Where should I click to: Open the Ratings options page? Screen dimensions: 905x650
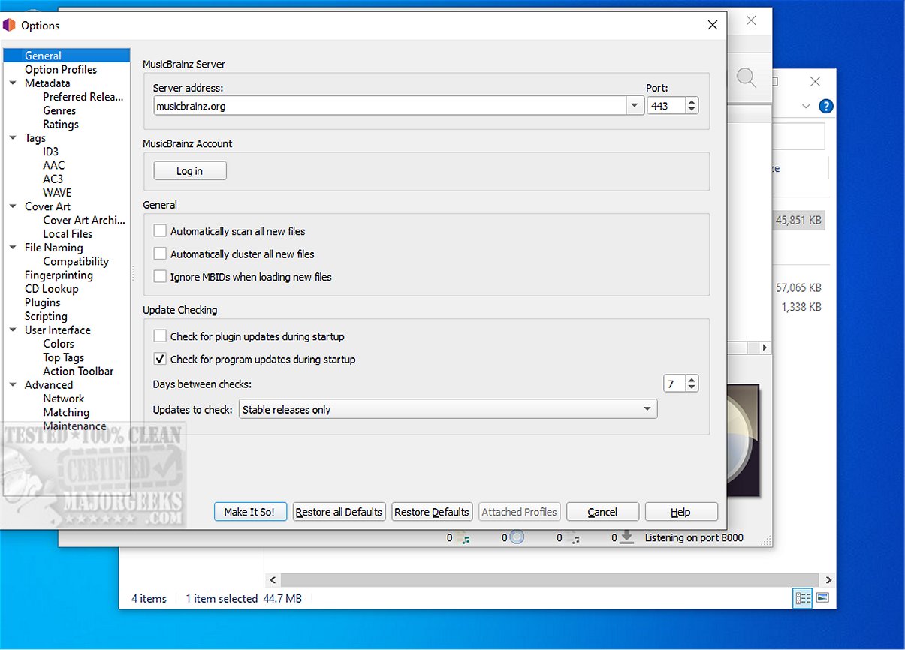pos(61,125)
